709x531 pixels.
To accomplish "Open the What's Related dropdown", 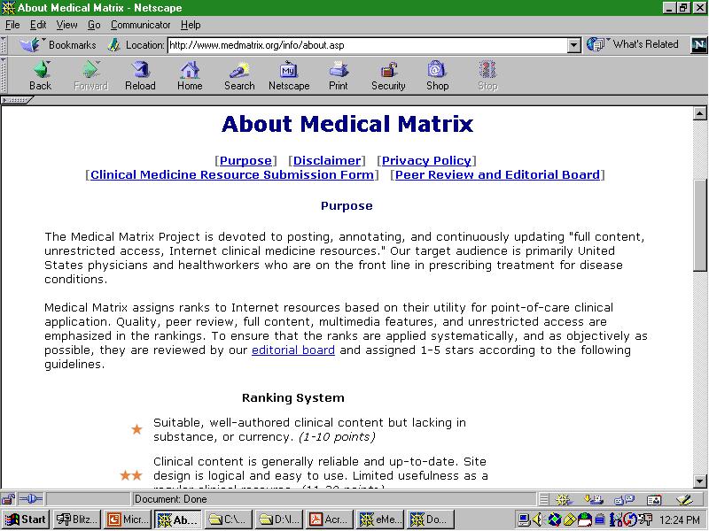I will (633, 44).
